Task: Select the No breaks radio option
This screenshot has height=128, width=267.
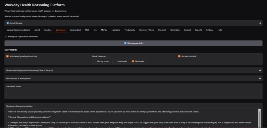Action: [x=138, y=62]
